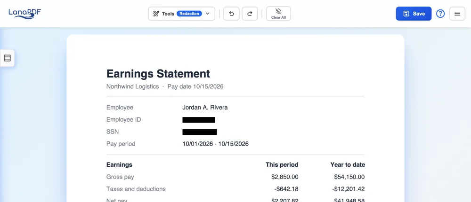Screen dimensions: 471x202
Task: Click the Employee ID label
Action: [123, 120]
